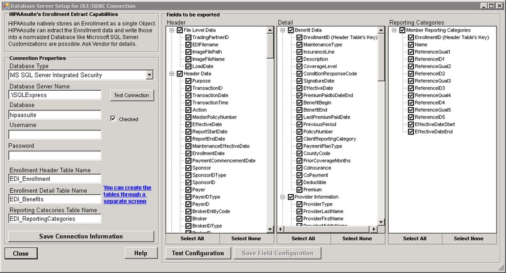Uncheck the TradingPartnerID field
This screenshot has height=273, width=506.
(188, 37)
